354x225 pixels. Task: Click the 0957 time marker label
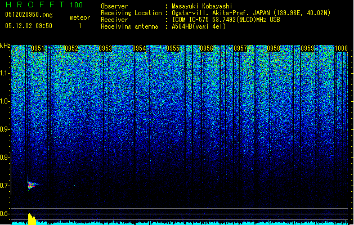point(240,48)
